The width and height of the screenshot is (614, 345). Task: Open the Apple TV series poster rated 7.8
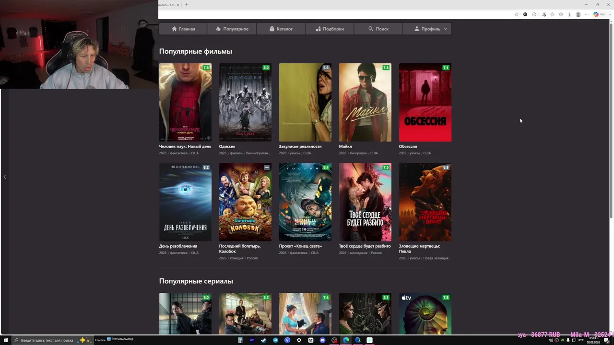[x=425, y=314]
